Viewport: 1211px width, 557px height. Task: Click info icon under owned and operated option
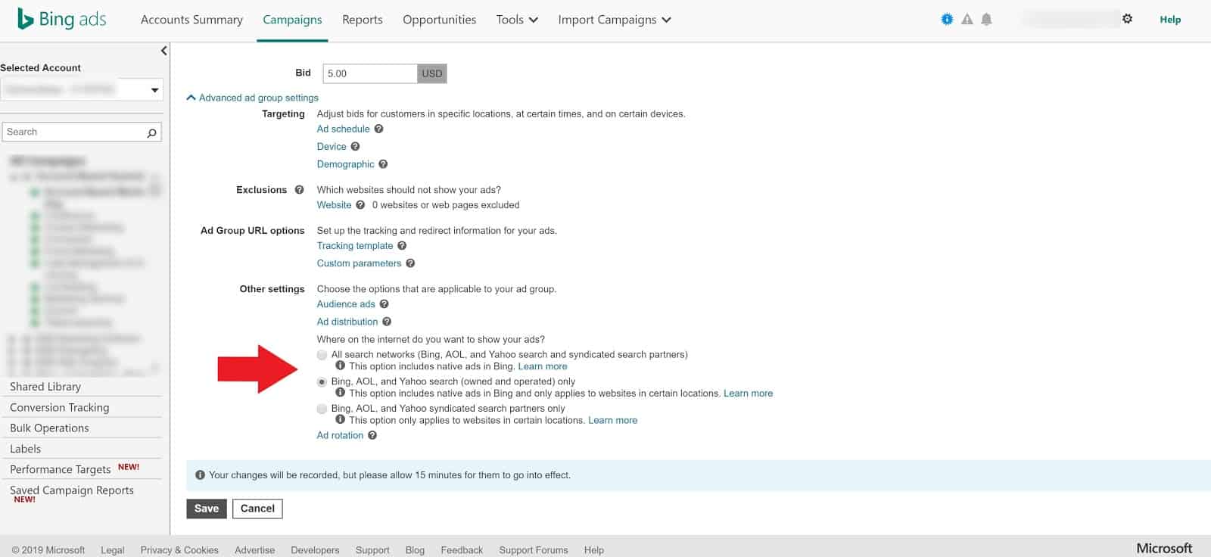[341, 393]
